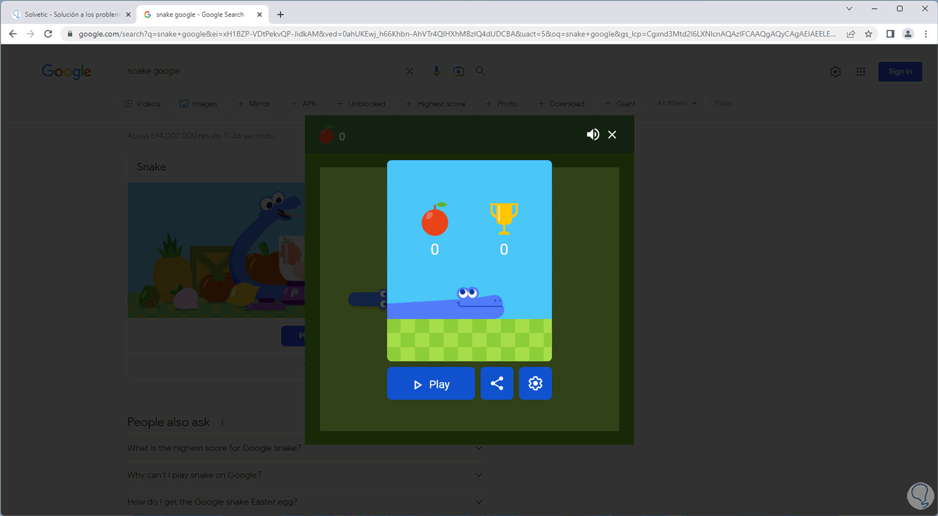
Task: Add Photo filter chip
Action: click(x=502, y=104)
